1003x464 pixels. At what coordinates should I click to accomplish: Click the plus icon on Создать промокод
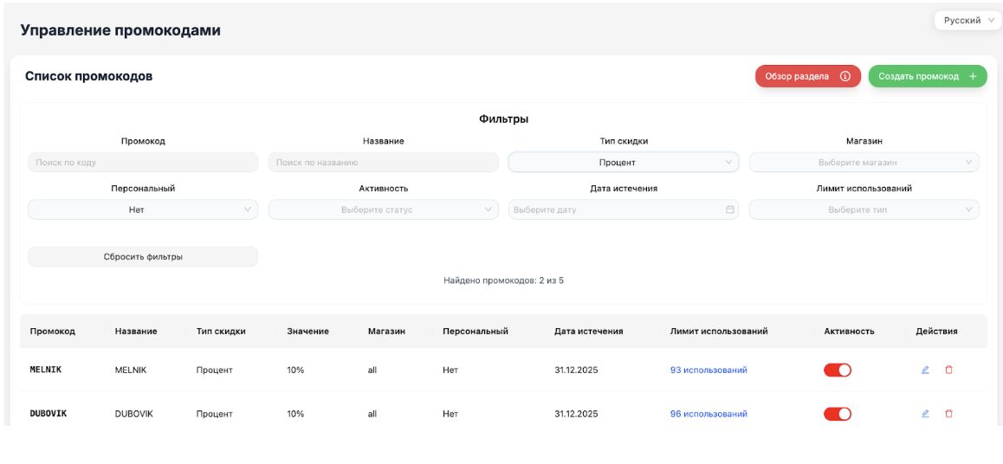click(973, 76)
